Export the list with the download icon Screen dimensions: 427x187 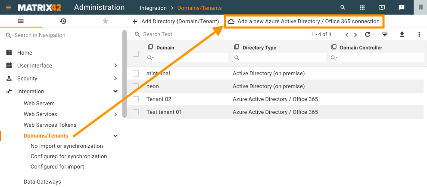(402, 34)
